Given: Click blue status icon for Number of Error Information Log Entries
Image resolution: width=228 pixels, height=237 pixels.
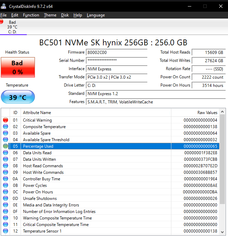Looking at the screenshot, I should (5, 212).
